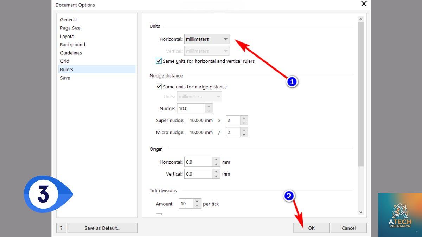Confirm the dialog with OK
Screen dimensions: 422x237
pyautogui.click(x=311, y=228)
